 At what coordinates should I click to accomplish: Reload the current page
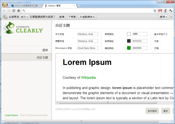pos(14,10)
